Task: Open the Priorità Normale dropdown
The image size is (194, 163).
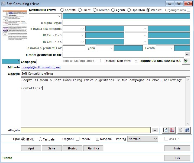Action: [x=143, y=139]
